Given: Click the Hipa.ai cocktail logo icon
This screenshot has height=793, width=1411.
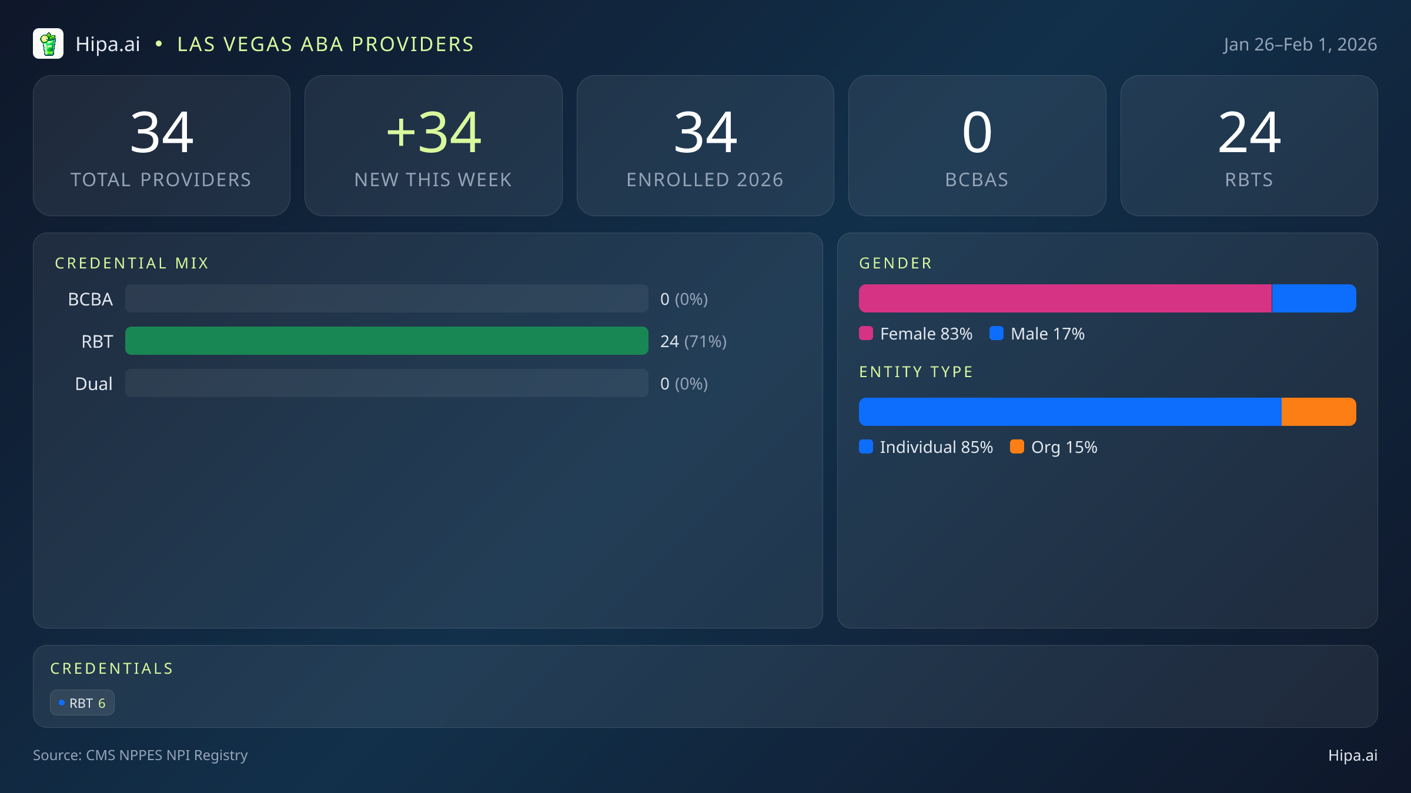Looking at the screenshot, I should tap(48, 44).
